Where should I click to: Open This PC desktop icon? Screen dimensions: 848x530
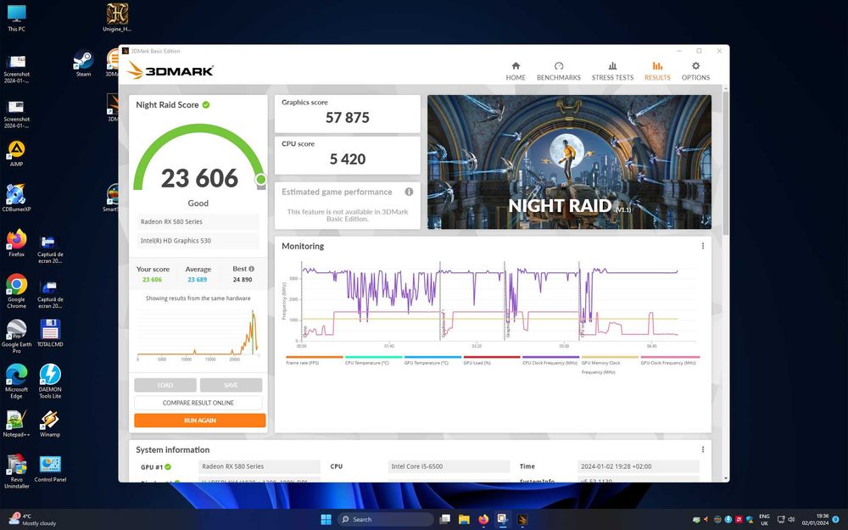click(x=16, y=18)
